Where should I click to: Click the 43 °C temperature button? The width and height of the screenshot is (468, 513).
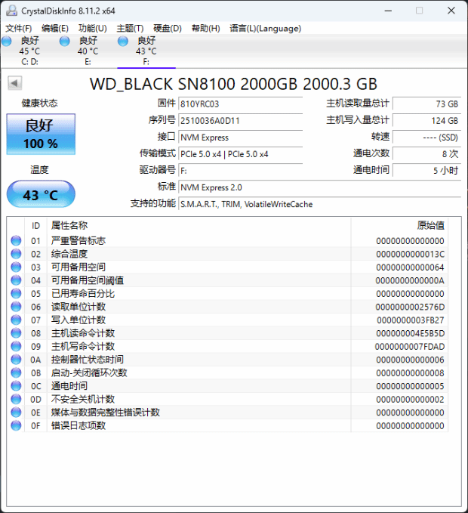click(x=41, y=194)
